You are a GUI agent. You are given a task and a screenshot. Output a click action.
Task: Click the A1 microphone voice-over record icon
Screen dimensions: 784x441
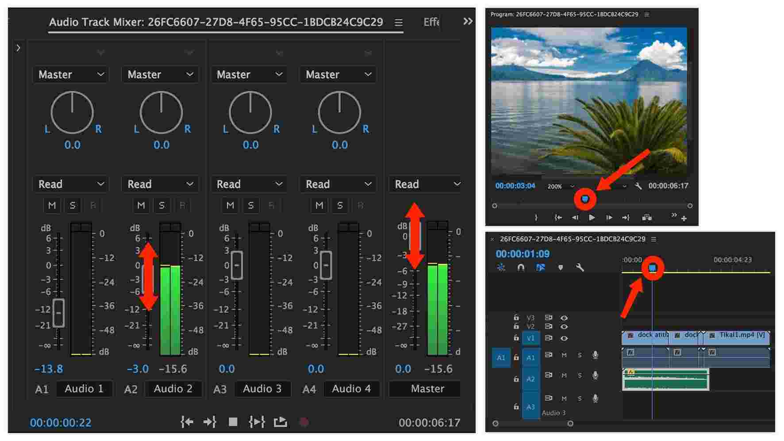click(596, 355)
